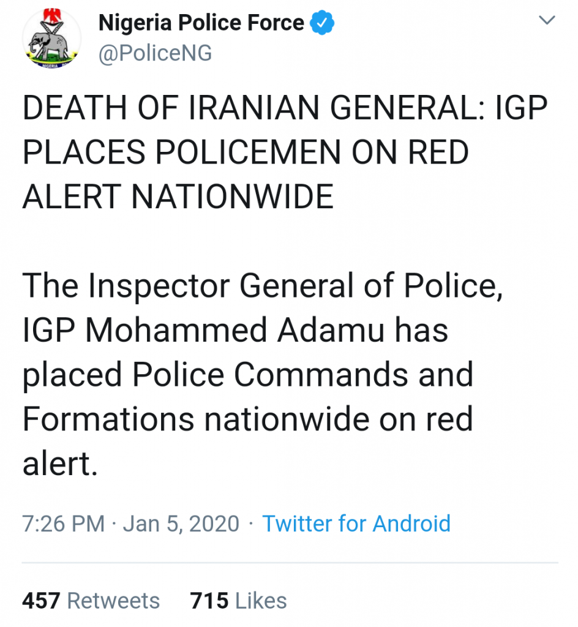Click the eagle atop the police crest

51,15
